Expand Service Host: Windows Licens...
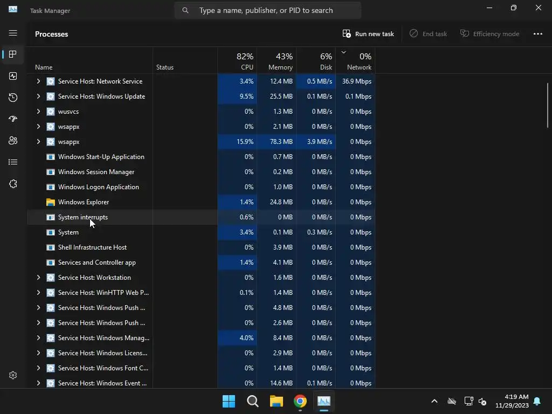Screen dimensions: 552x414 (38, 353)
